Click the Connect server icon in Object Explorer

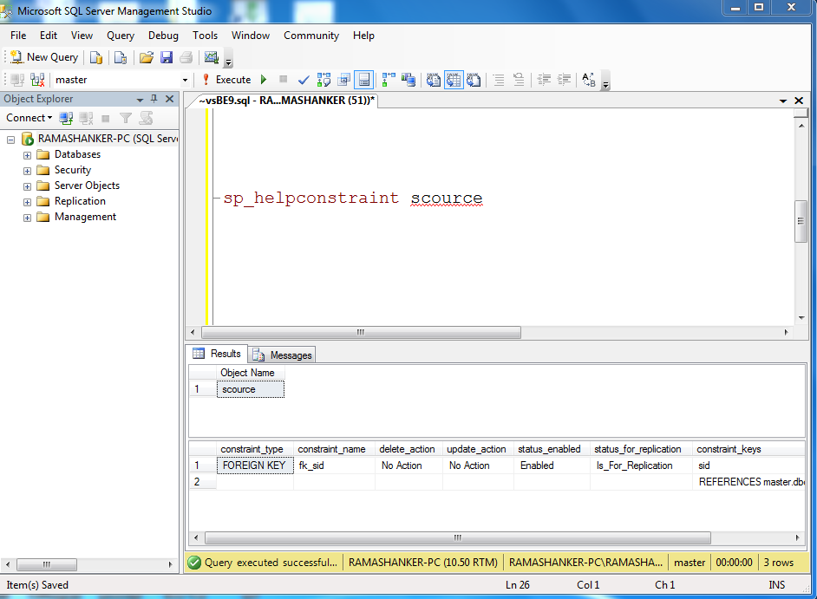pos(65,118)
